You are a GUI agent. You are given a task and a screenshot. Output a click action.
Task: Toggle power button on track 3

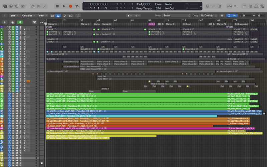[x=9, y=32]
